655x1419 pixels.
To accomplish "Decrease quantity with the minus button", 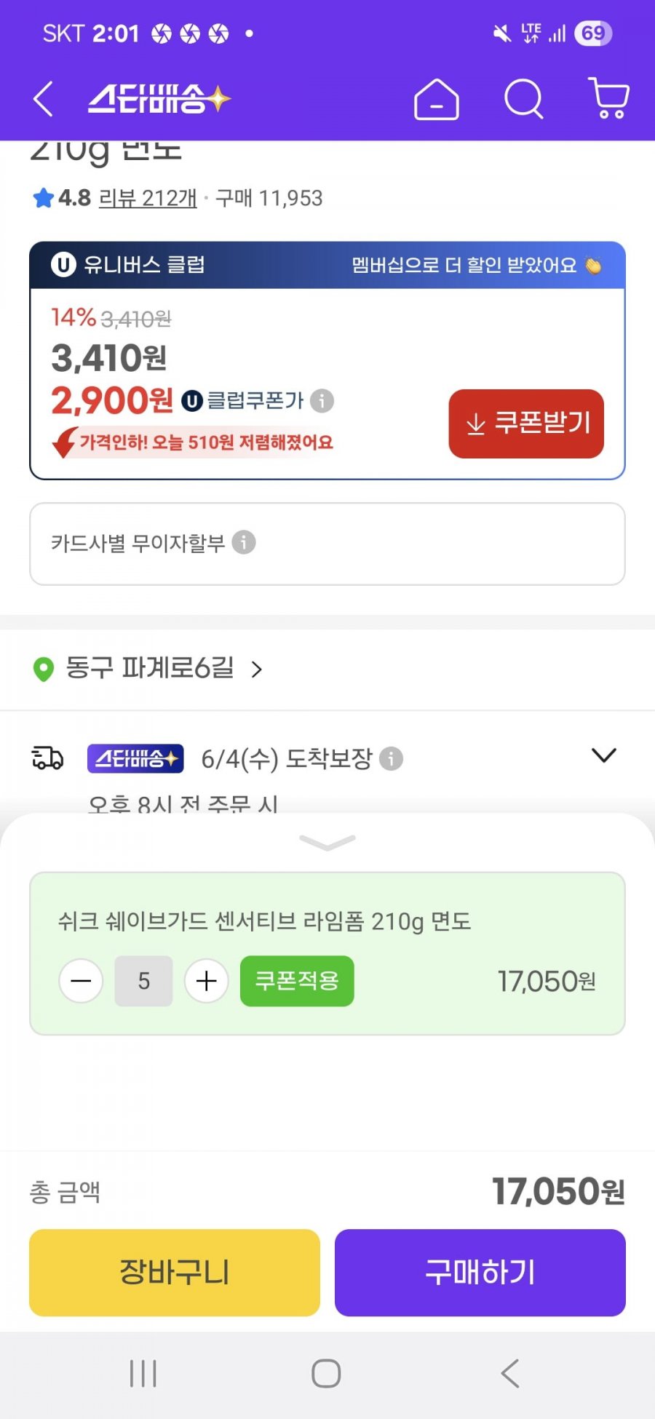I will [81, 981].
